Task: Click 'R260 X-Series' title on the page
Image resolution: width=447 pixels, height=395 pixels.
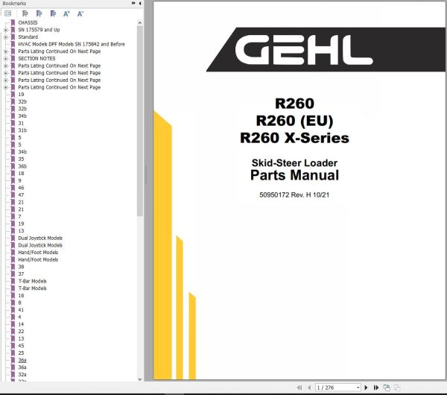Action: tap(294, 138)
